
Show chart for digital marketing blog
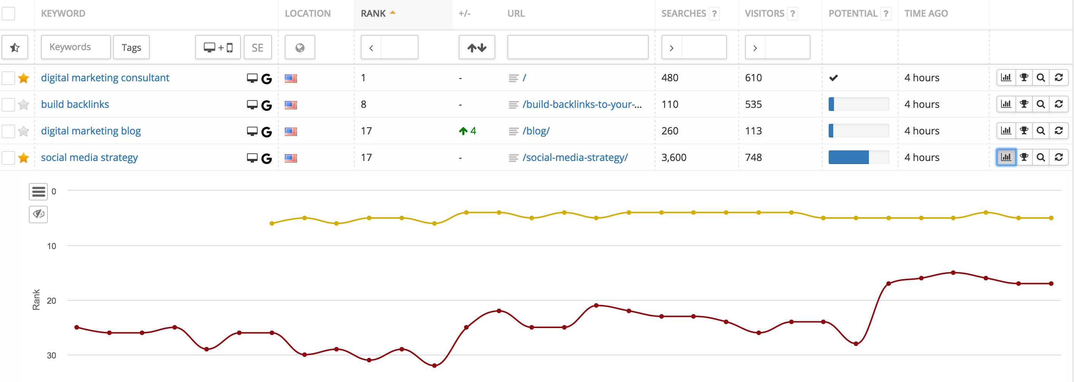point(1006,131)
